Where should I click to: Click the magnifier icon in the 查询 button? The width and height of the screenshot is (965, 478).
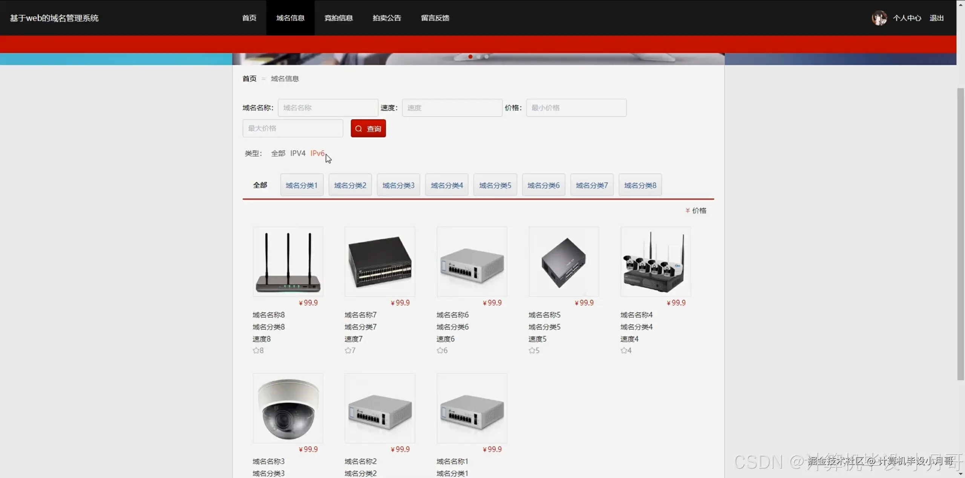[x=358, y=128]
